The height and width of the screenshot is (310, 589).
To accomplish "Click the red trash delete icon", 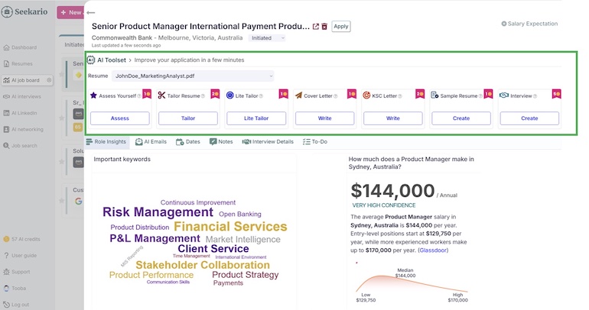I will [x=325, y=26].
